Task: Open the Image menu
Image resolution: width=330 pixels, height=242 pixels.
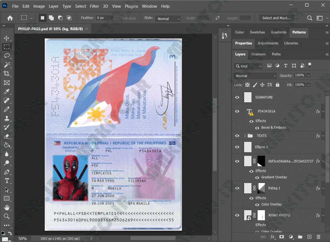Action: (x=39, y=6)
